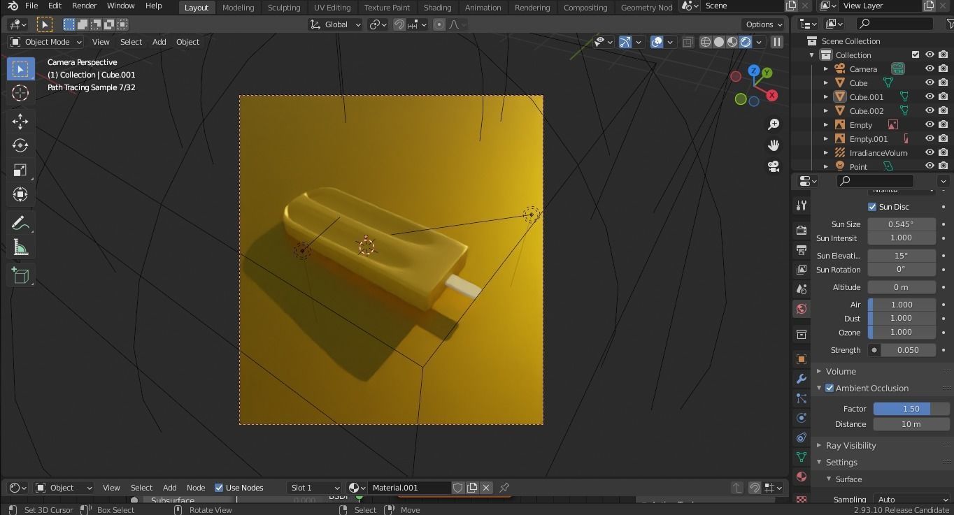This screenshot has width=954, height=515.
Task: Switch to wireframe viewport shading
Action: click(x=706, y=42)
